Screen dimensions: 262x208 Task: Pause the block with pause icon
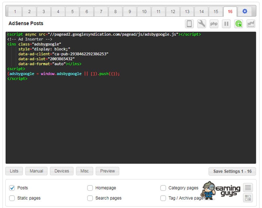(226, 24)
